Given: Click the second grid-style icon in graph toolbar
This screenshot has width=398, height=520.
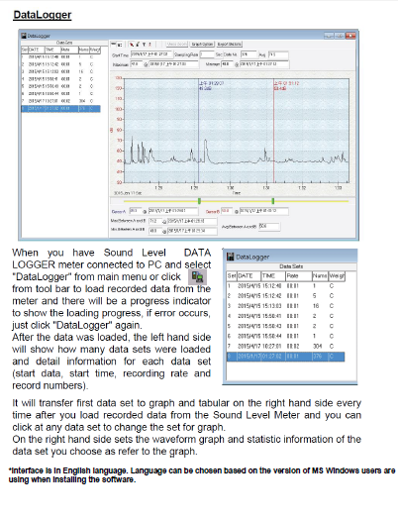Looking at the screenshot, I should pos(120,45).
